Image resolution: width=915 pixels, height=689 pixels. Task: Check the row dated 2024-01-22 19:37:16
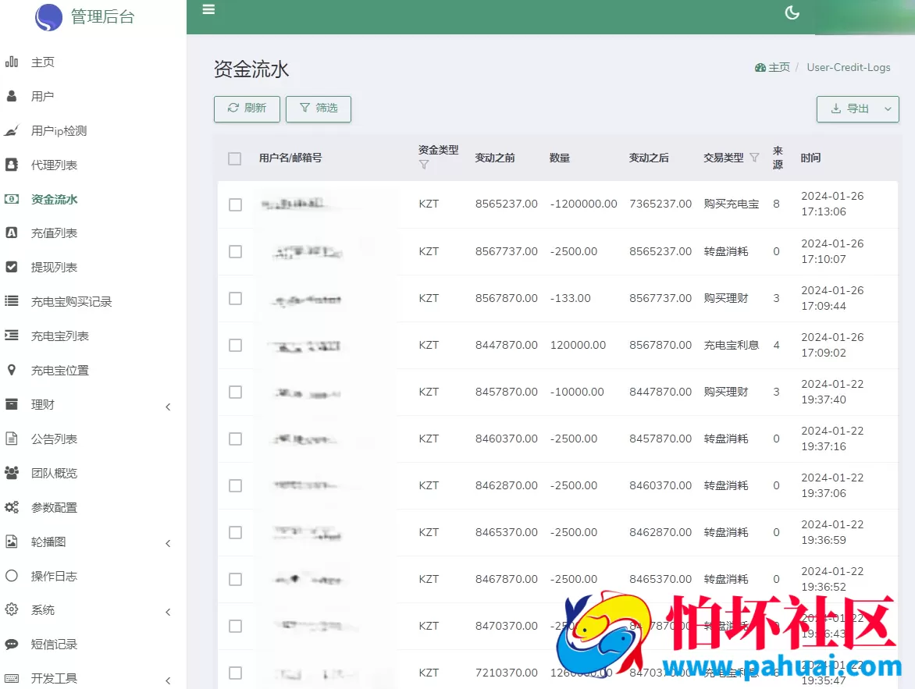[x=235, y=439]
